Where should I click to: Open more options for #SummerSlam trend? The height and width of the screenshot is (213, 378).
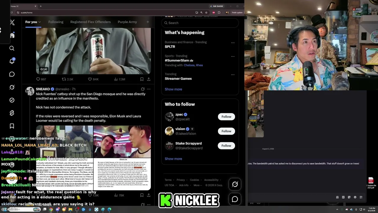[233, 56]
